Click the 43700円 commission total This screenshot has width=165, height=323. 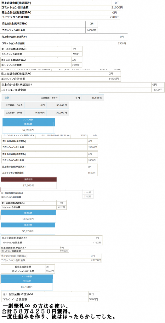[95, 260]
